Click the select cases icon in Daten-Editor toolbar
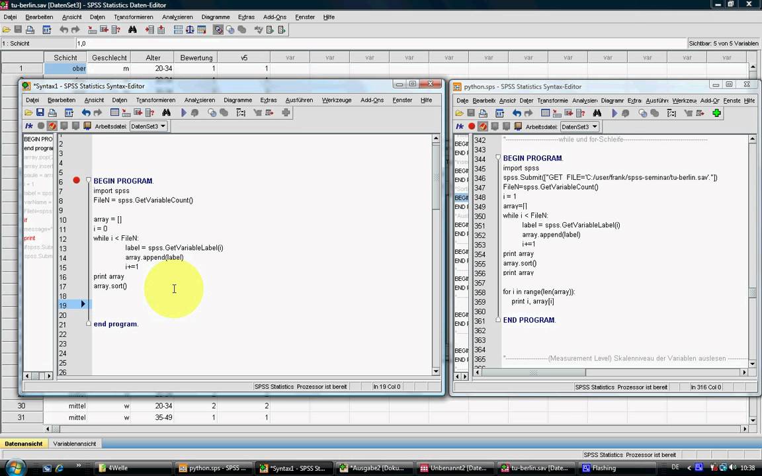This screenshot has height=476, width=762. 201,30
